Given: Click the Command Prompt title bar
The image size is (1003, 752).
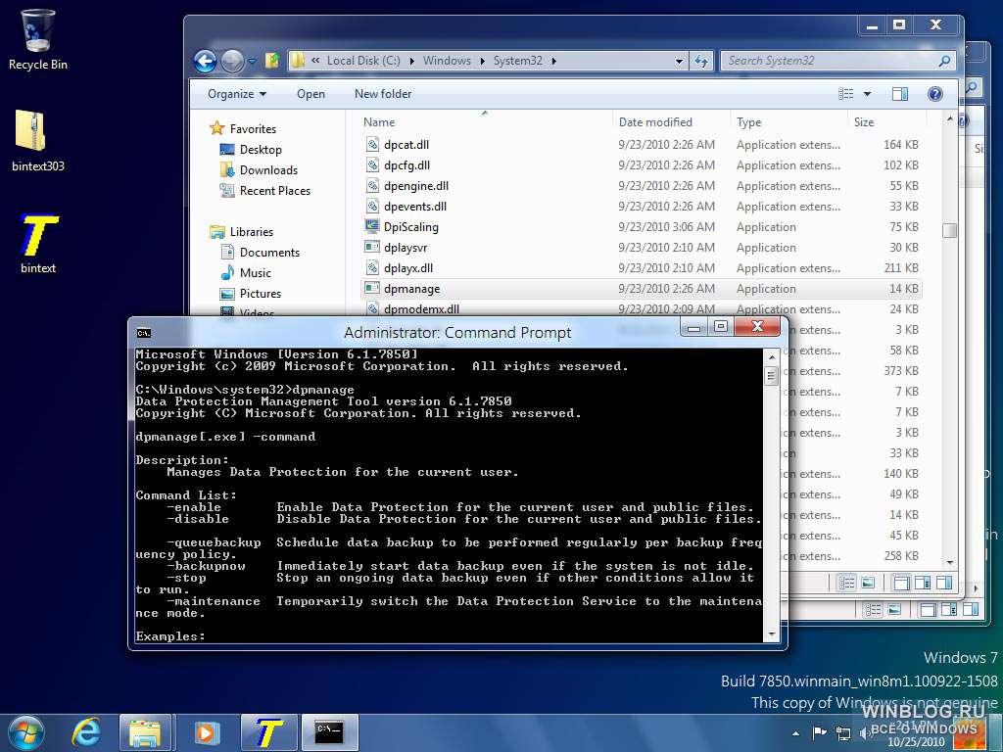Looking at the screenshot, I should (457, 333).
